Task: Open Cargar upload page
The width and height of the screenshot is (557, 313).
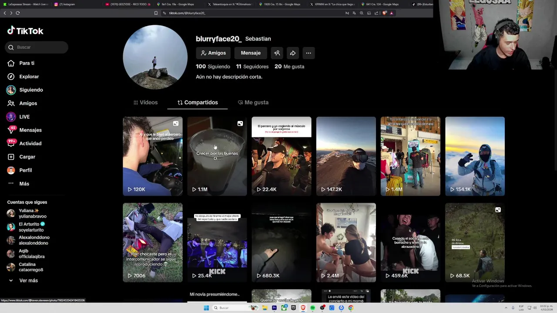Action: click(x=21, y=157)
